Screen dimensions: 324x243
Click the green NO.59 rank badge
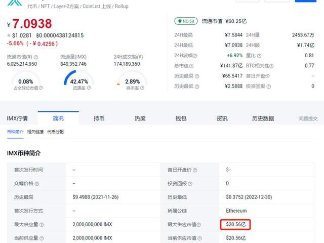(185, 21)
